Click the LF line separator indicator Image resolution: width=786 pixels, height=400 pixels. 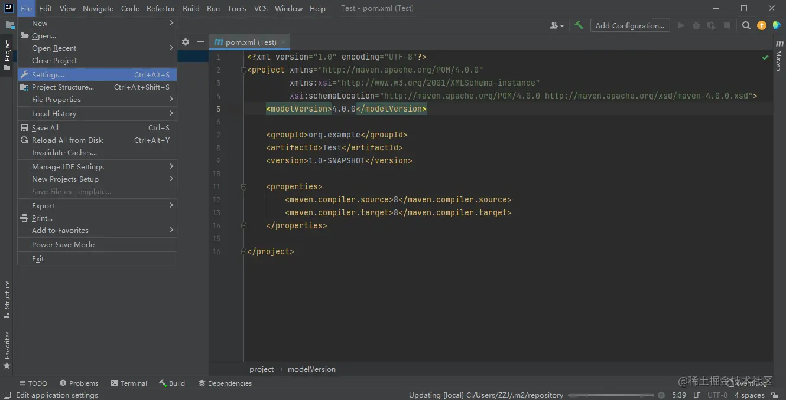[697, 395]
